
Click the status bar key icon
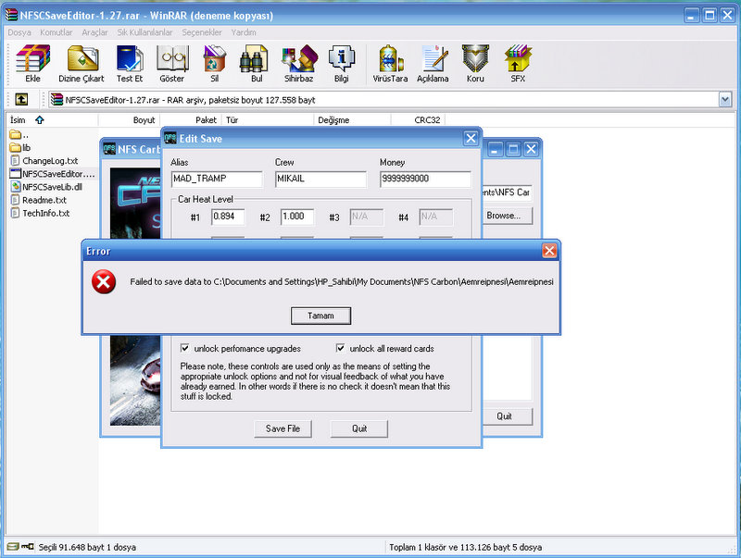pyautogui.click(x=28, y=547)
